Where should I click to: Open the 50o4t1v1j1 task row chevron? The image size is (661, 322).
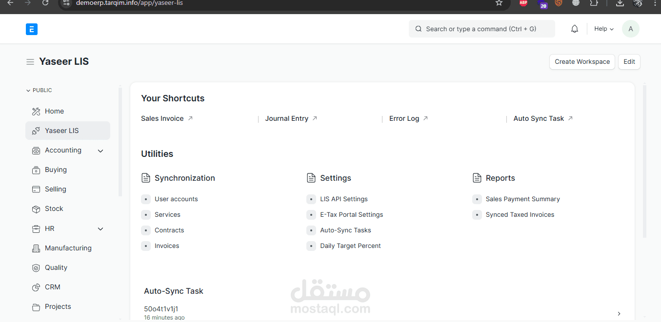tap(619, 314)
